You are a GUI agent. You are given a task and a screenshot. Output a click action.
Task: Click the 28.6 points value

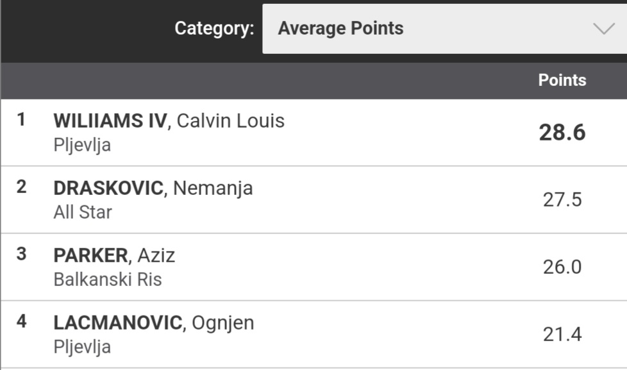tap(562, 132)
